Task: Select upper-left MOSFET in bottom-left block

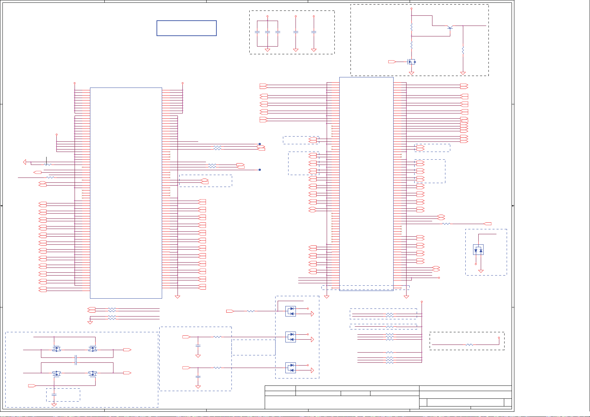Action: coord(56,349)
